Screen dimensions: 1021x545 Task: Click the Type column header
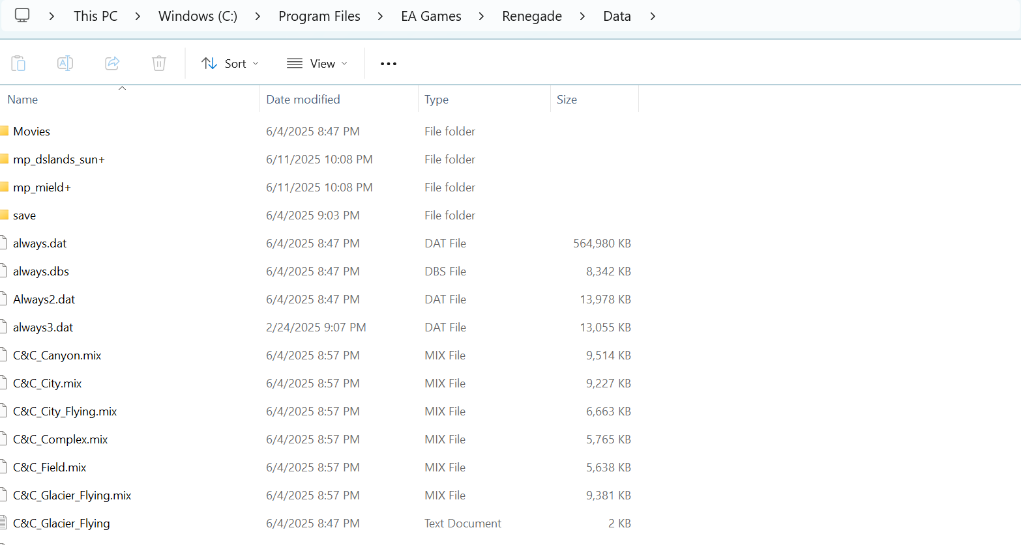point(436,100)
